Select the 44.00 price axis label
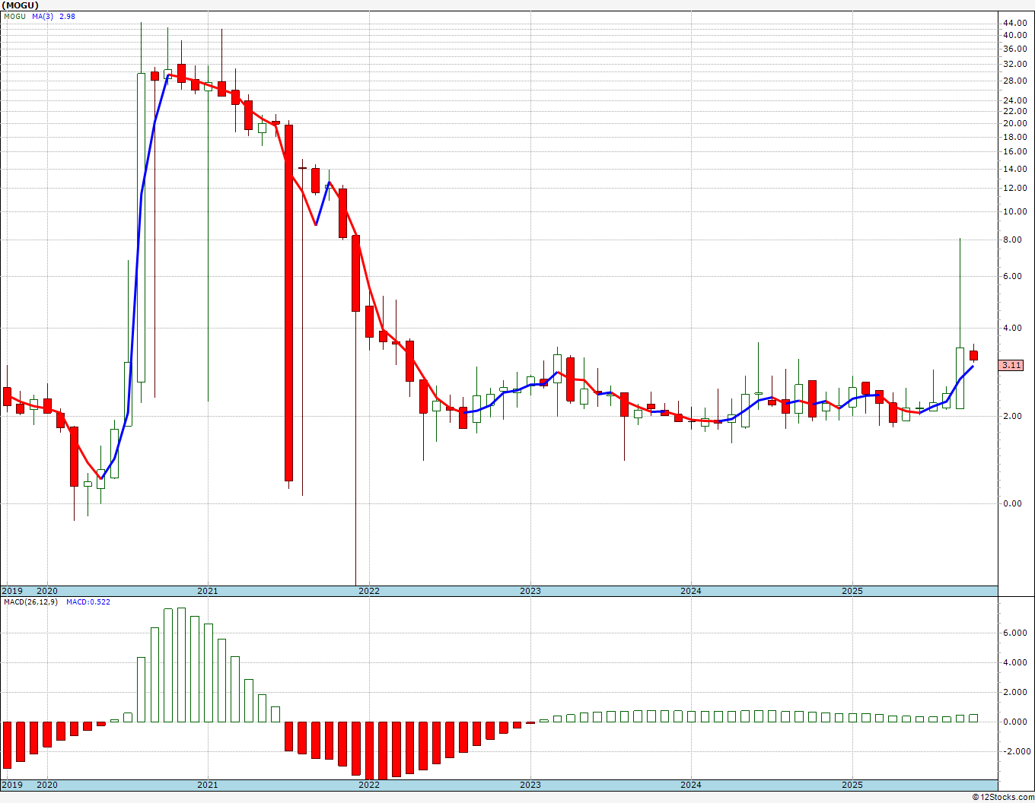Viewport: 1035px width, 803px height. [1014, 23]
